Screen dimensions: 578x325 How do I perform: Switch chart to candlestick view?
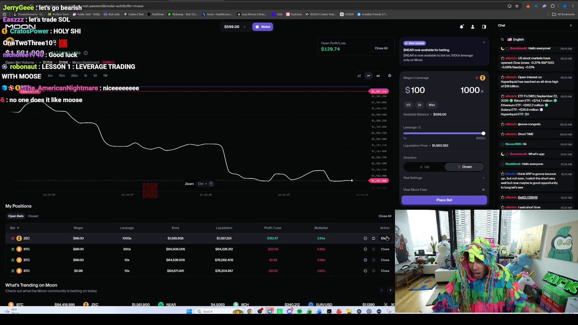point(359,76)
